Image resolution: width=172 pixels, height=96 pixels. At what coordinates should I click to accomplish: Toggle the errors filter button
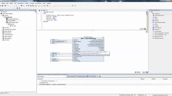71,77
